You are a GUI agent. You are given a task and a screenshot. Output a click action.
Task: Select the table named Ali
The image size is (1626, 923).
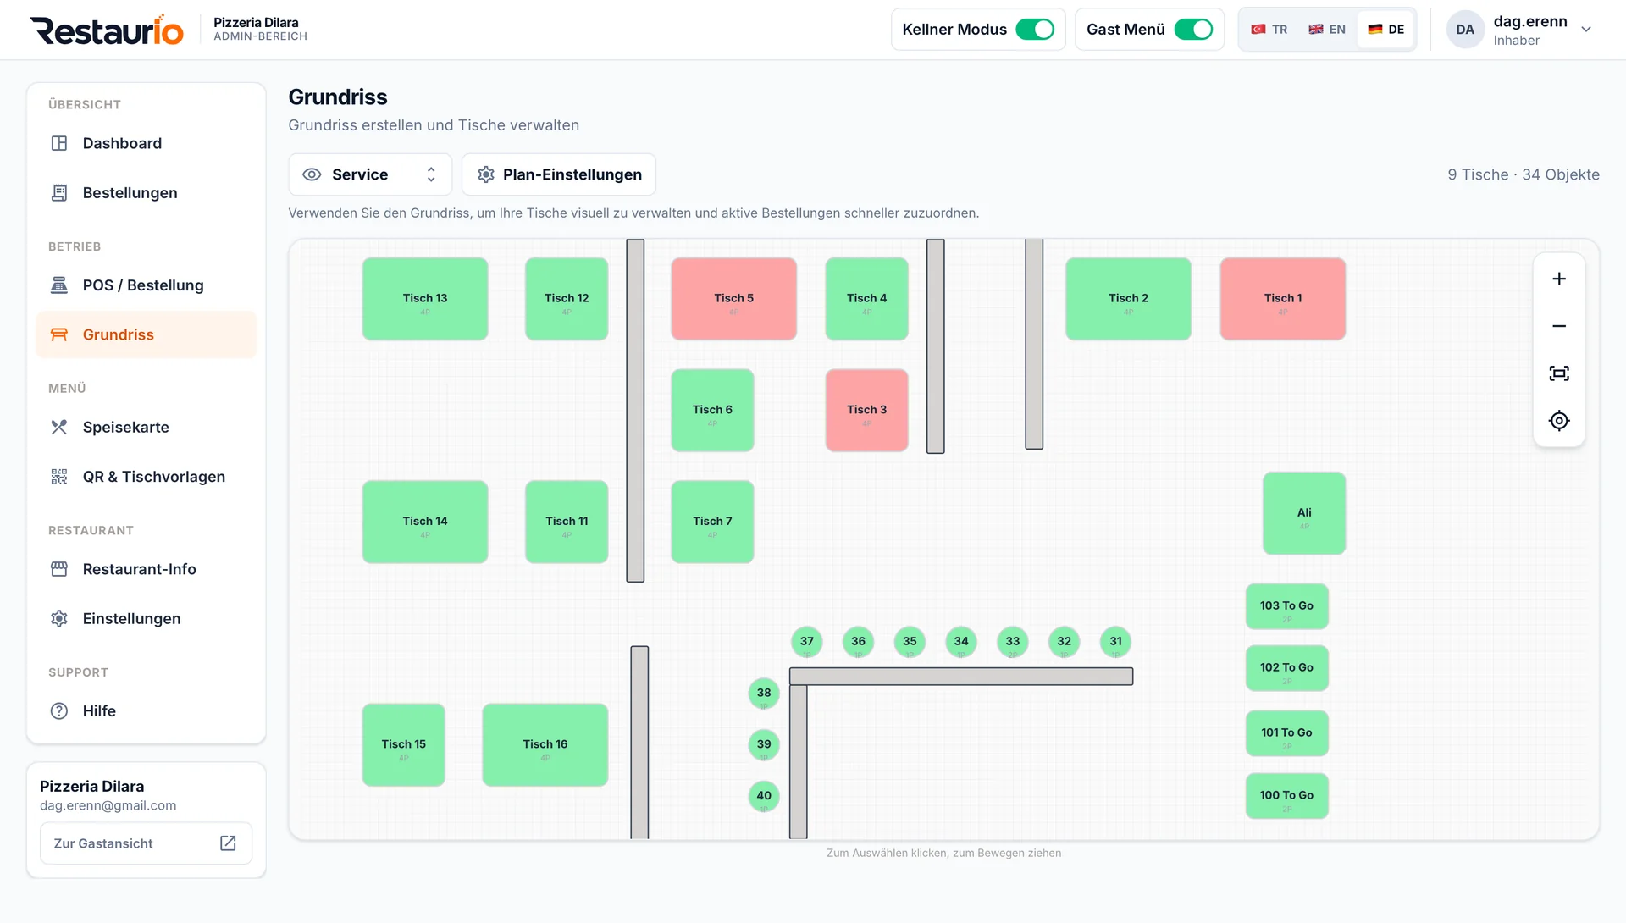[1303, 514]
